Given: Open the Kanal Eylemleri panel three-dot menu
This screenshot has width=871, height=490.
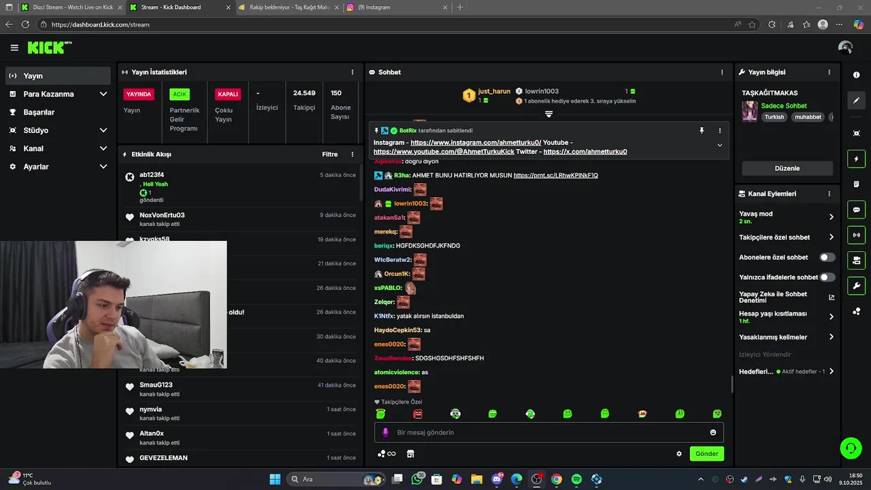Looking at the screenshot, I should click(x=829, y=194).
